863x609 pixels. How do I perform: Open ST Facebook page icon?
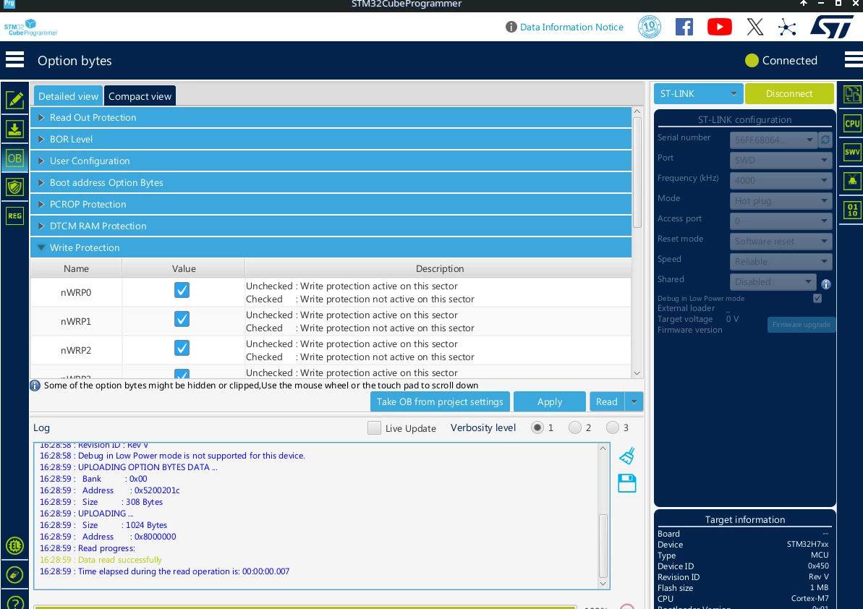[684, 27]
